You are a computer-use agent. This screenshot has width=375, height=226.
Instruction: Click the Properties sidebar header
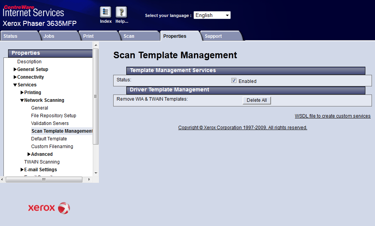50,53
